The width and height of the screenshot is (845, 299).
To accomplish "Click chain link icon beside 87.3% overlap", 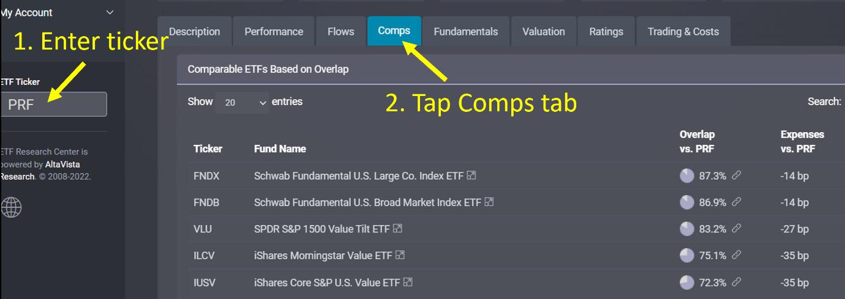I will pos(737,176).
